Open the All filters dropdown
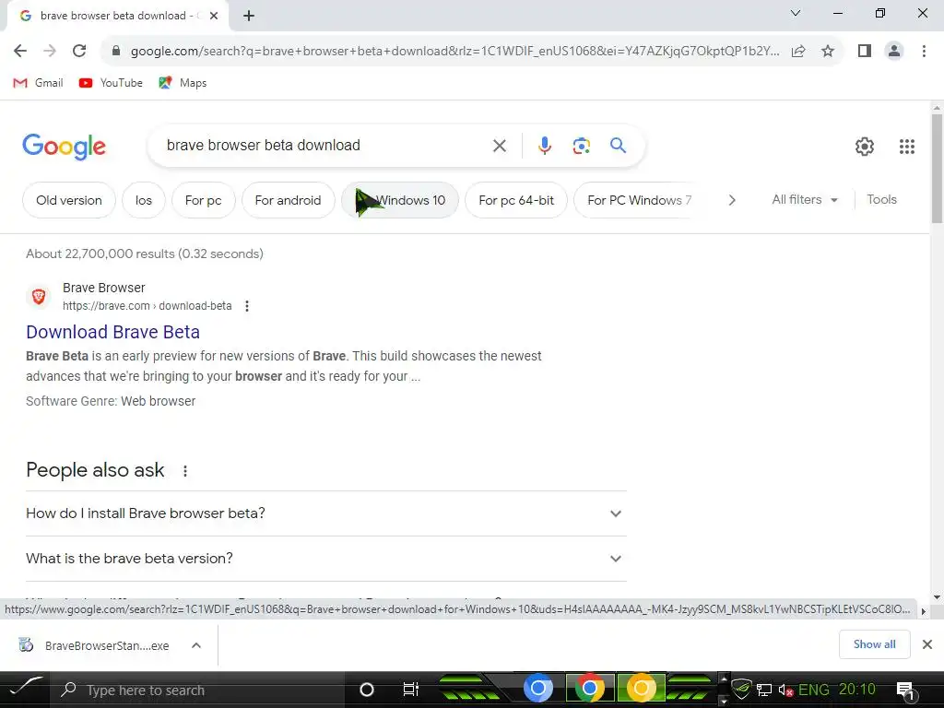Image resolution: width=944 pixels, height=708 pixels. [804, 200]
